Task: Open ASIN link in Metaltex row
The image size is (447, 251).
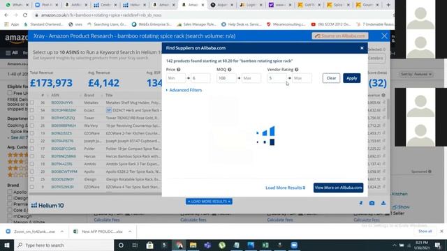Action: click(x=62, y=102)
